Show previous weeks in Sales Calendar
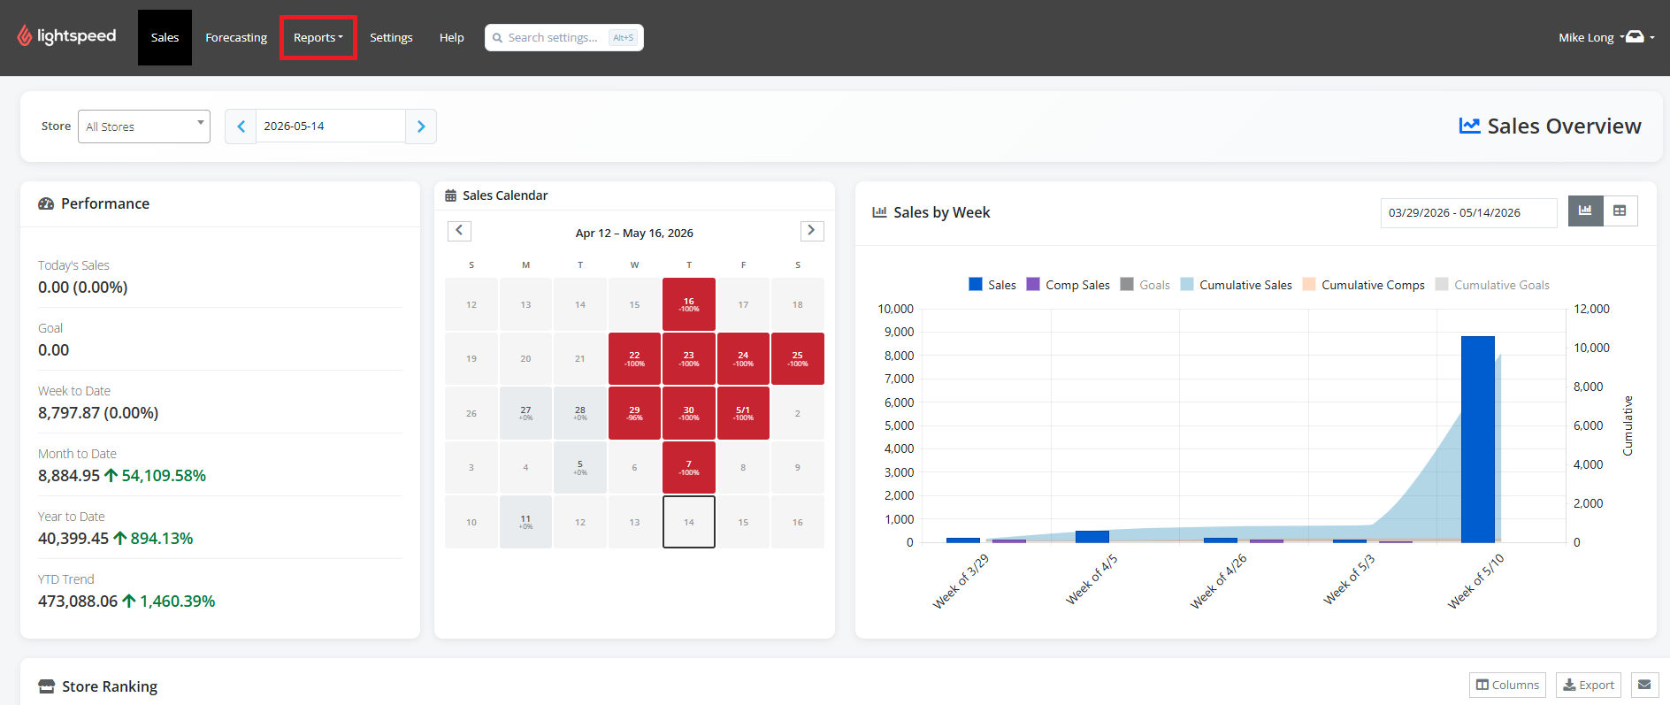The width and height of the screenshot is (1670, 705). (x=459, y=231)
